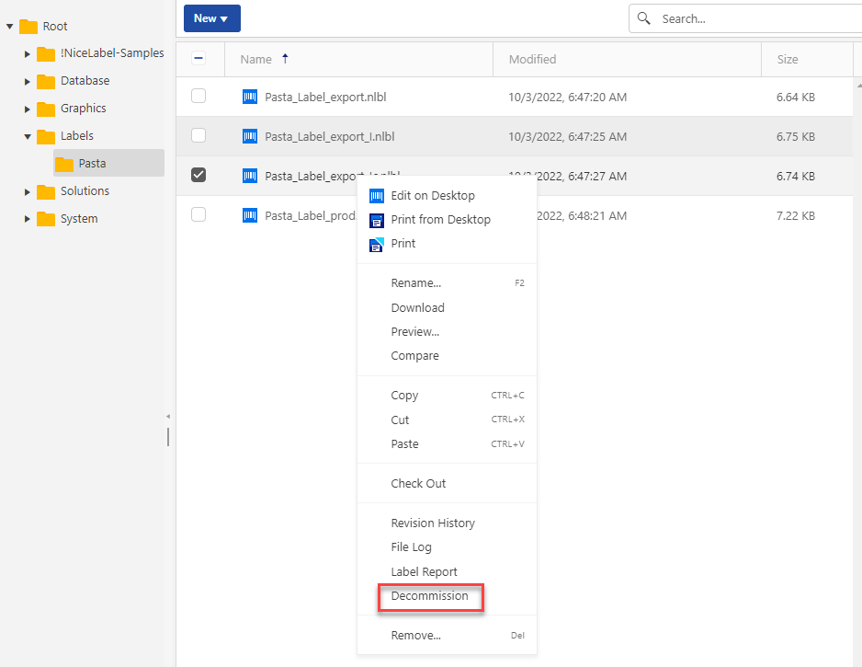Uncheck the selected third file checkbox
The image size is (862, 667).
198,175
